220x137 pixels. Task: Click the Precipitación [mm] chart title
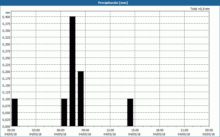[113, 3]
